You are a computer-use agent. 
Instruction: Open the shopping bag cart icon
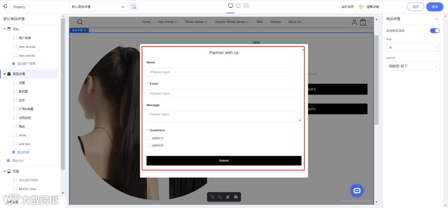tap(363, 22)
